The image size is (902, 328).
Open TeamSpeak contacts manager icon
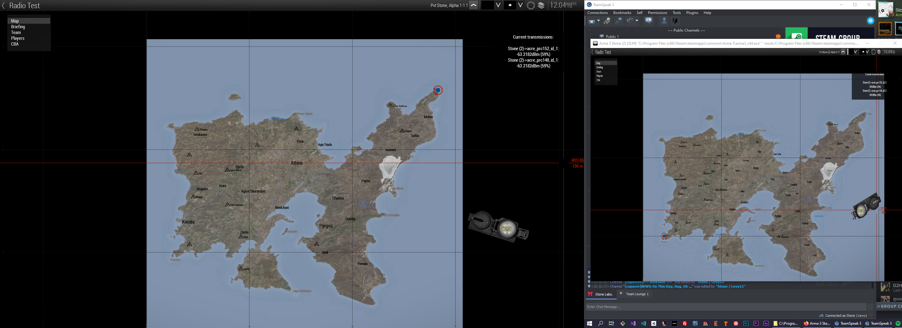(664, 21)
